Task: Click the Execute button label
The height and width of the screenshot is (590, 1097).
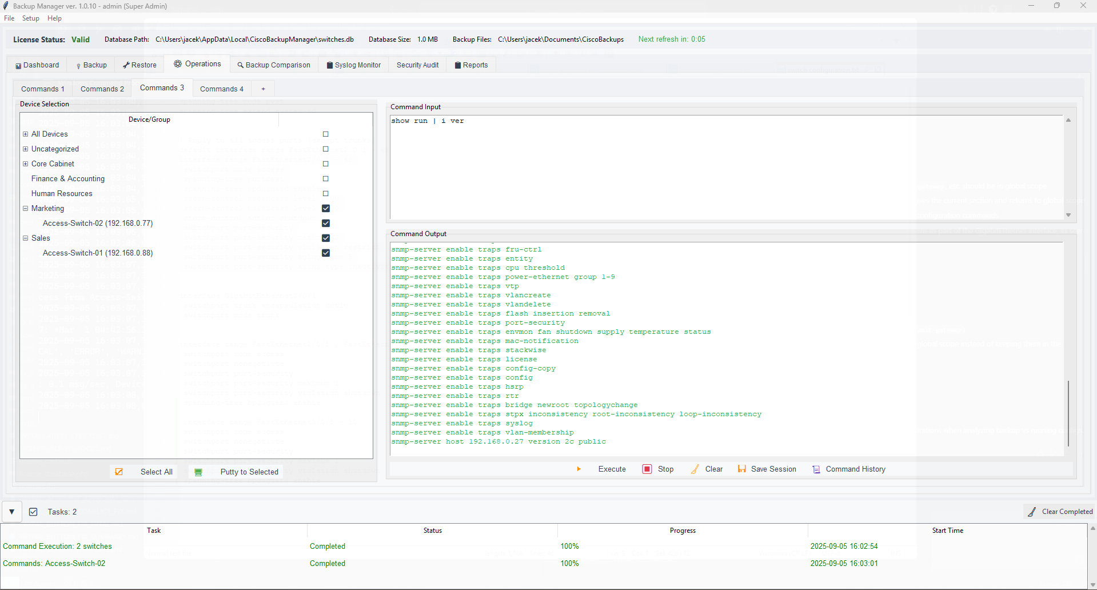Action: [612, 469]
